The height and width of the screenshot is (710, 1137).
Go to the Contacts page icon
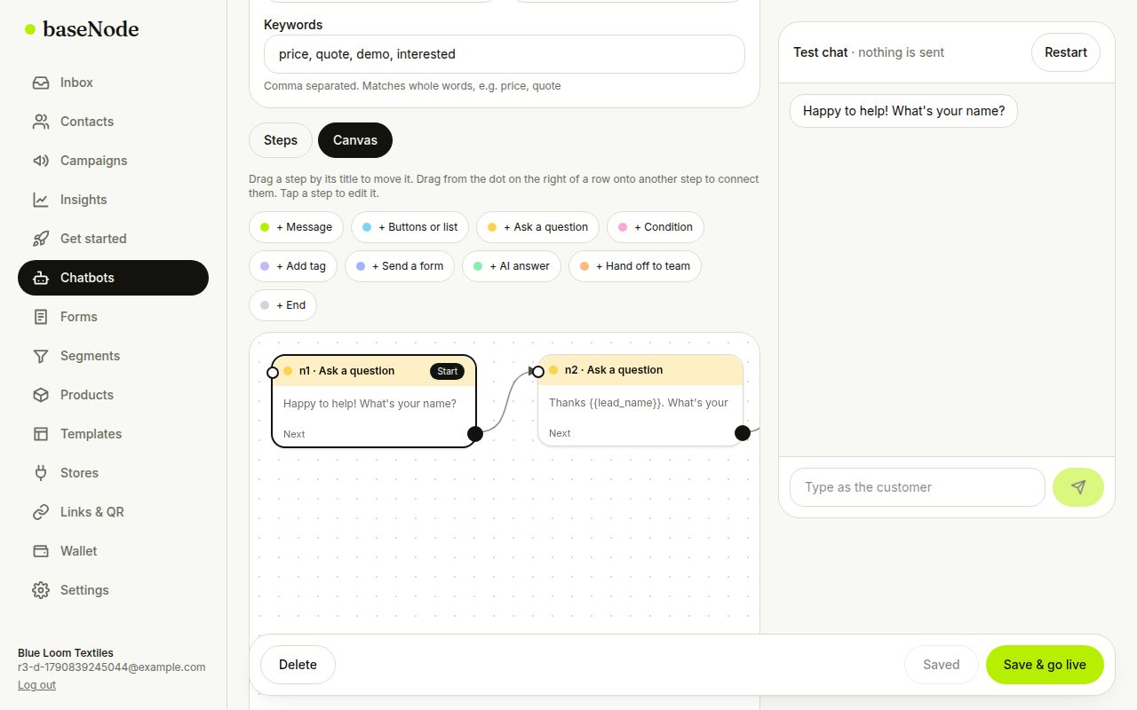[x=41, y=122]
